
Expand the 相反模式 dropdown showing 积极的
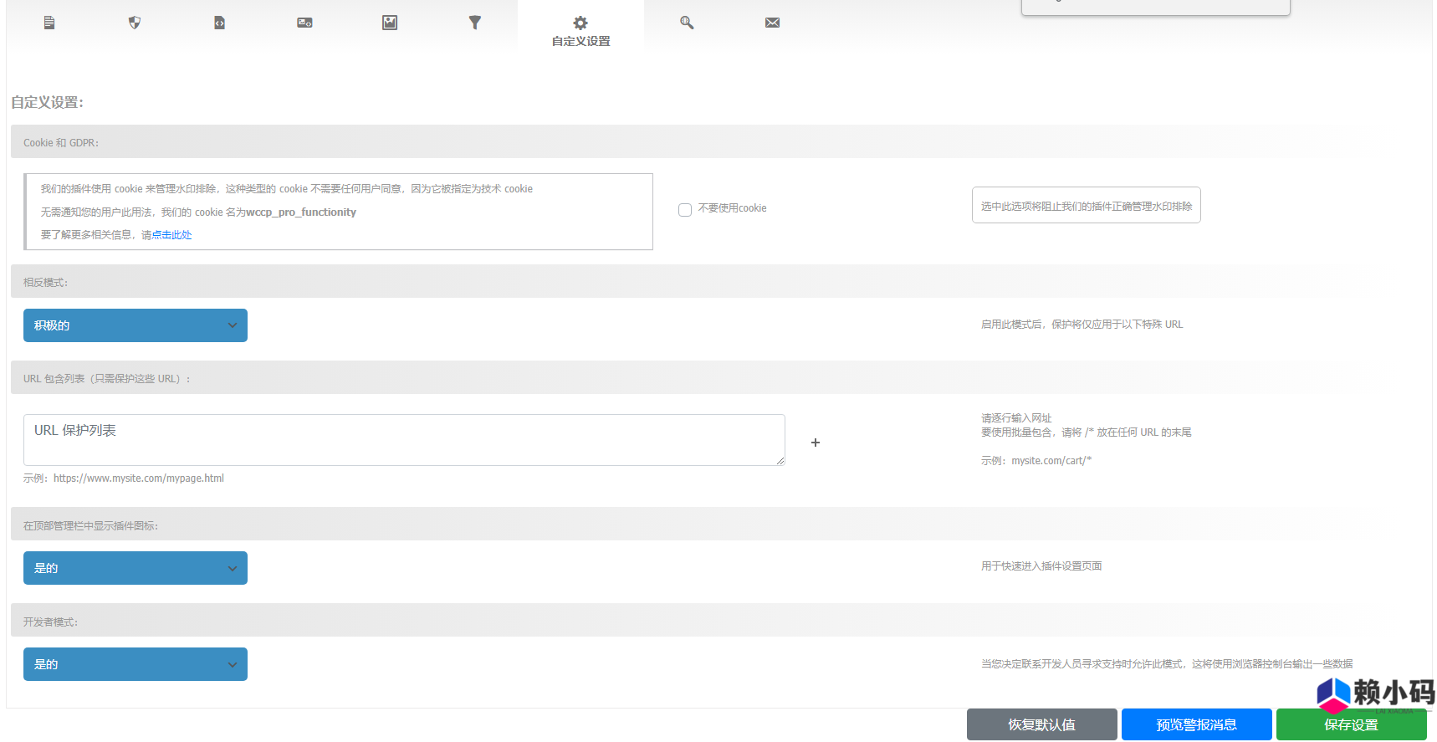pyautogui.click(x=136, y=325)
